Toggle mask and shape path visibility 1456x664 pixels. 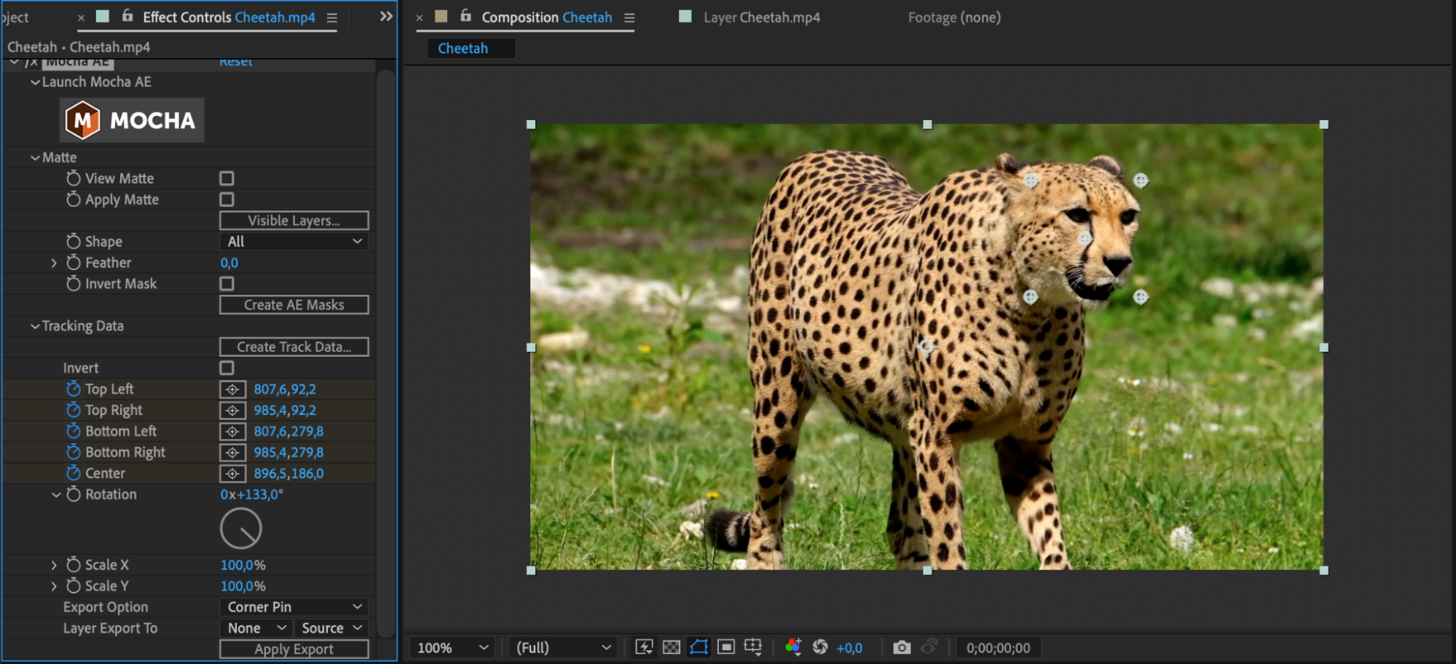[699, 647]
